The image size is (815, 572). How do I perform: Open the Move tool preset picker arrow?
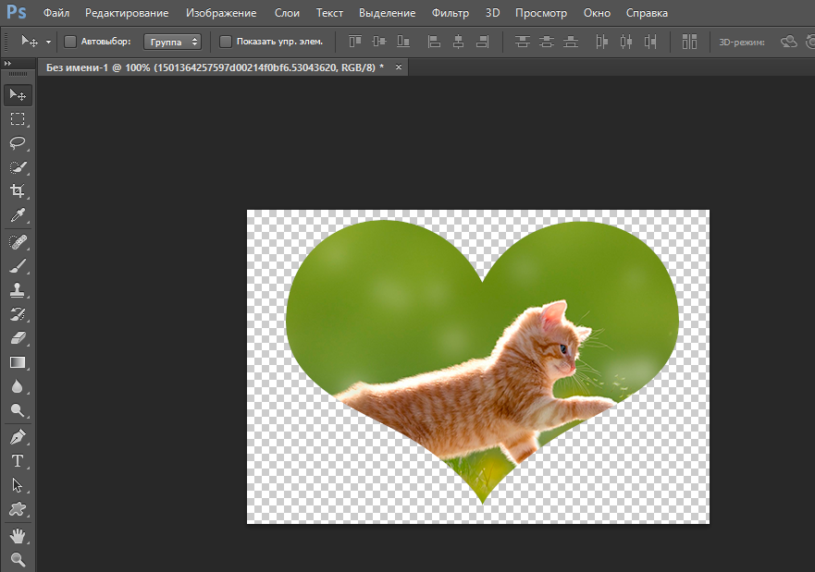pyautogui.click(x=48, y=42)
